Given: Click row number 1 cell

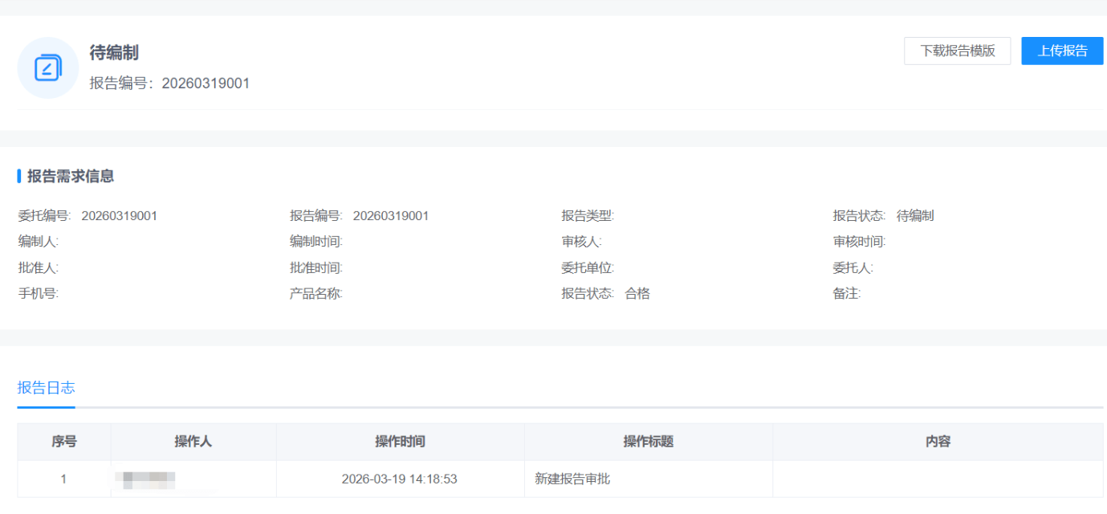Looking at the screenshot, I should (64, 479).
